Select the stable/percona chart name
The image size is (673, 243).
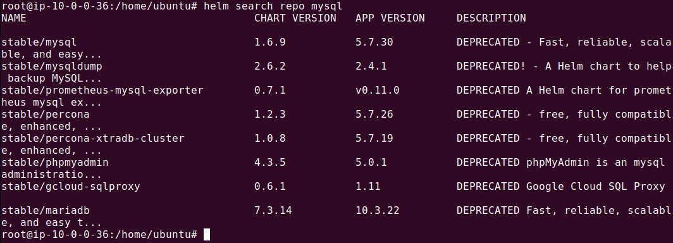point(46,114)
